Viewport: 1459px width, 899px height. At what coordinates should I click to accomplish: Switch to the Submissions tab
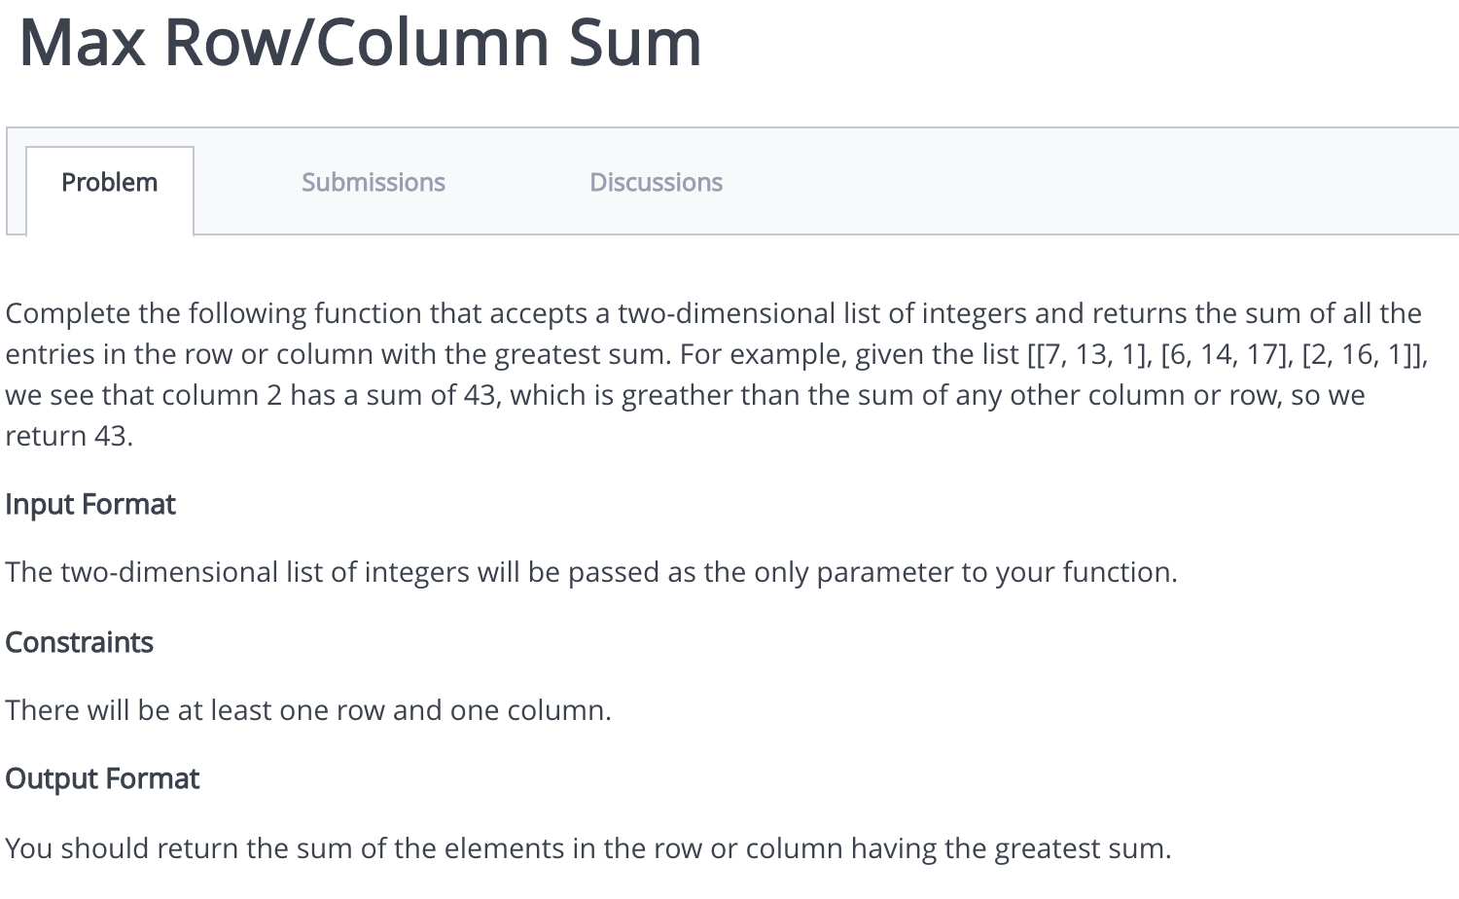point(374,182)
